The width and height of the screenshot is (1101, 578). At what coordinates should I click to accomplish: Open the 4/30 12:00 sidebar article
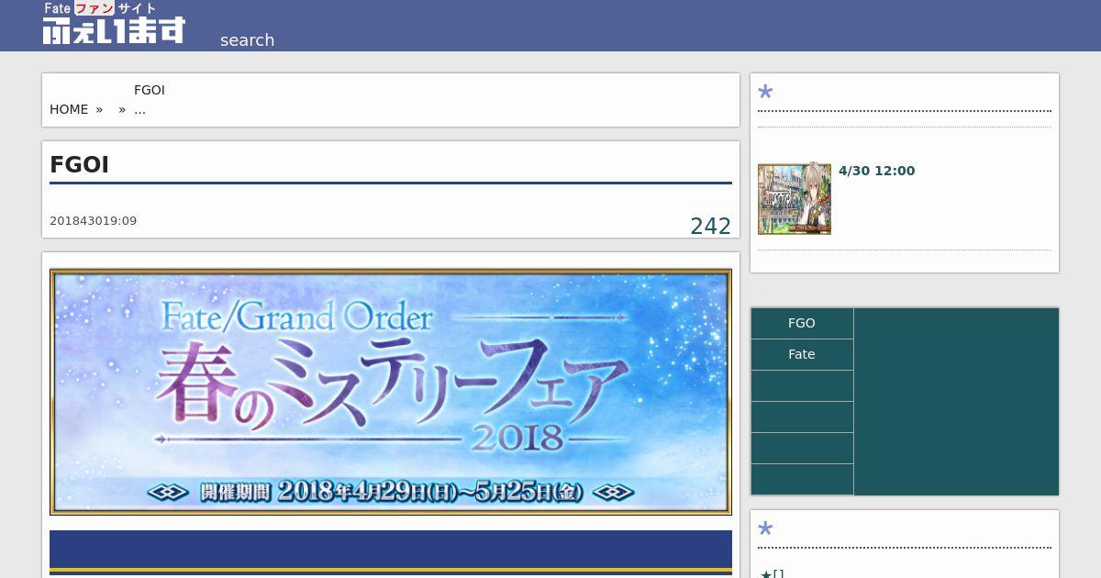pos(876,171)
